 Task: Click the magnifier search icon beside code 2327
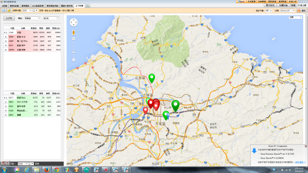(x=34, y=11)
